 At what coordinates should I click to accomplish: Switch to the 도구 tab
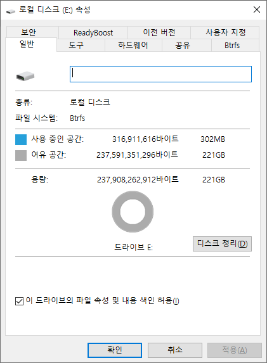point(81,45)
